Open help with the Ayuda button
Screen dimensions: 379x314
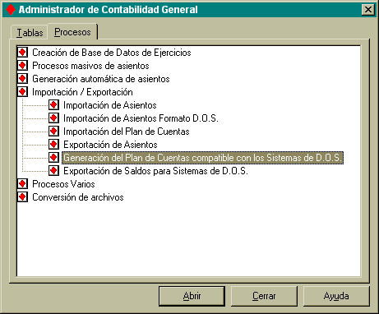(336, 296)
